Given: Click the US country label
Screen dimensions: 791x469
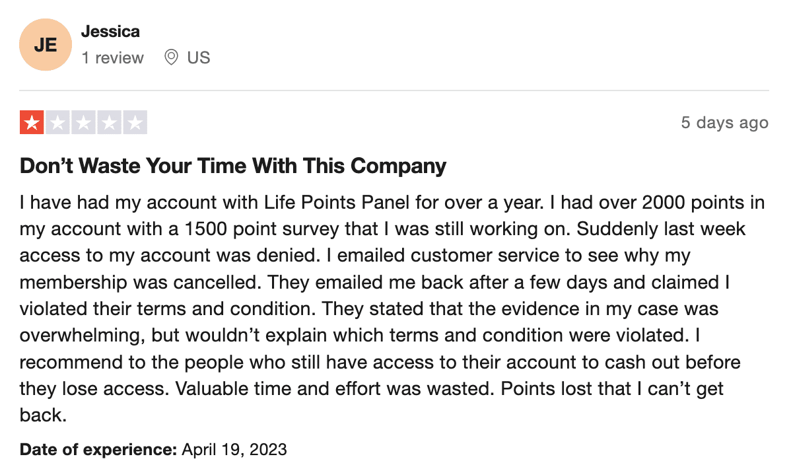Looking at the screenshot, I should click(198, 57).
